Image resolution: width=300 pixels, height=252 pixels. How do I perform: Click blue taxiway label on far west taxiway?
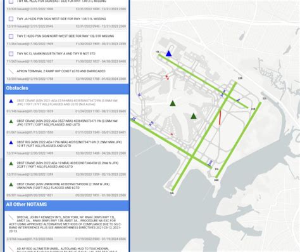coord(139,95)
